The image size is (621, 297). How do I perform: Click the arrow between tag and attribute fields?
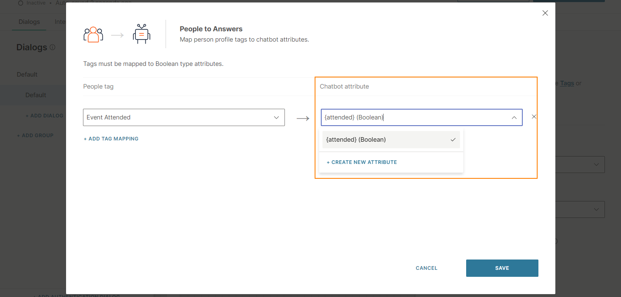point(303,119)
